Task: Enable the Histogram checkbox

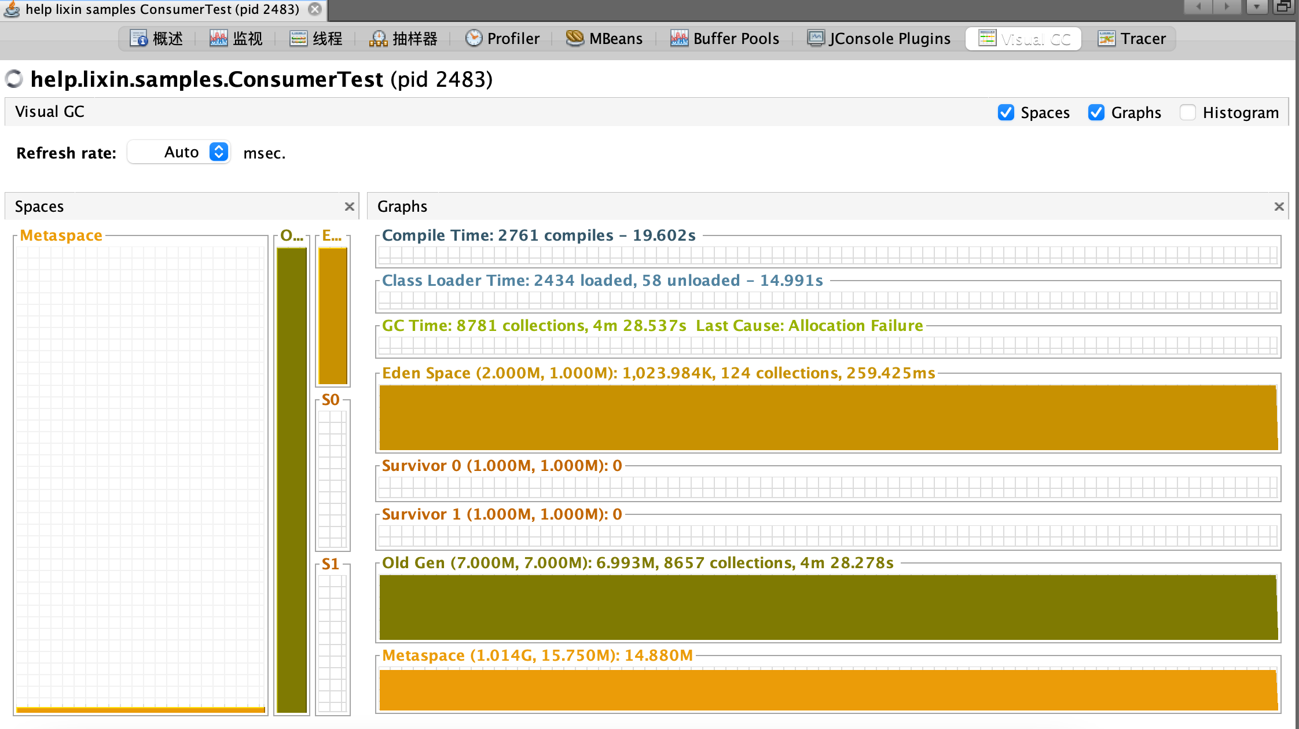Action: pyautogui.click(x=1188, y=112)
